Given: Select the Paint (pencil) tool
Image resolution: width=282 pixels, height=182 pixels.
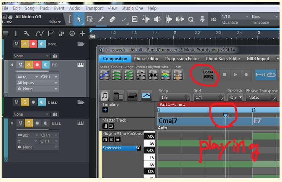Looking at the screenshot, I should pos(101,19).
